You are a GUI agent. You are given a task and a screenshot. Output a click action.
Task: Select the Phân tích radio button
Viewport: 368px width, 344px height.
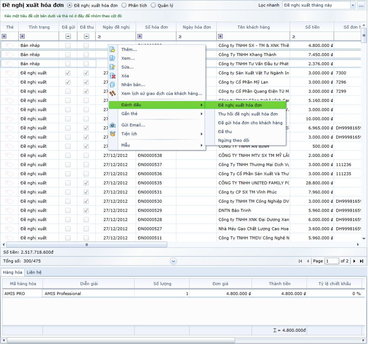(124, 6)
